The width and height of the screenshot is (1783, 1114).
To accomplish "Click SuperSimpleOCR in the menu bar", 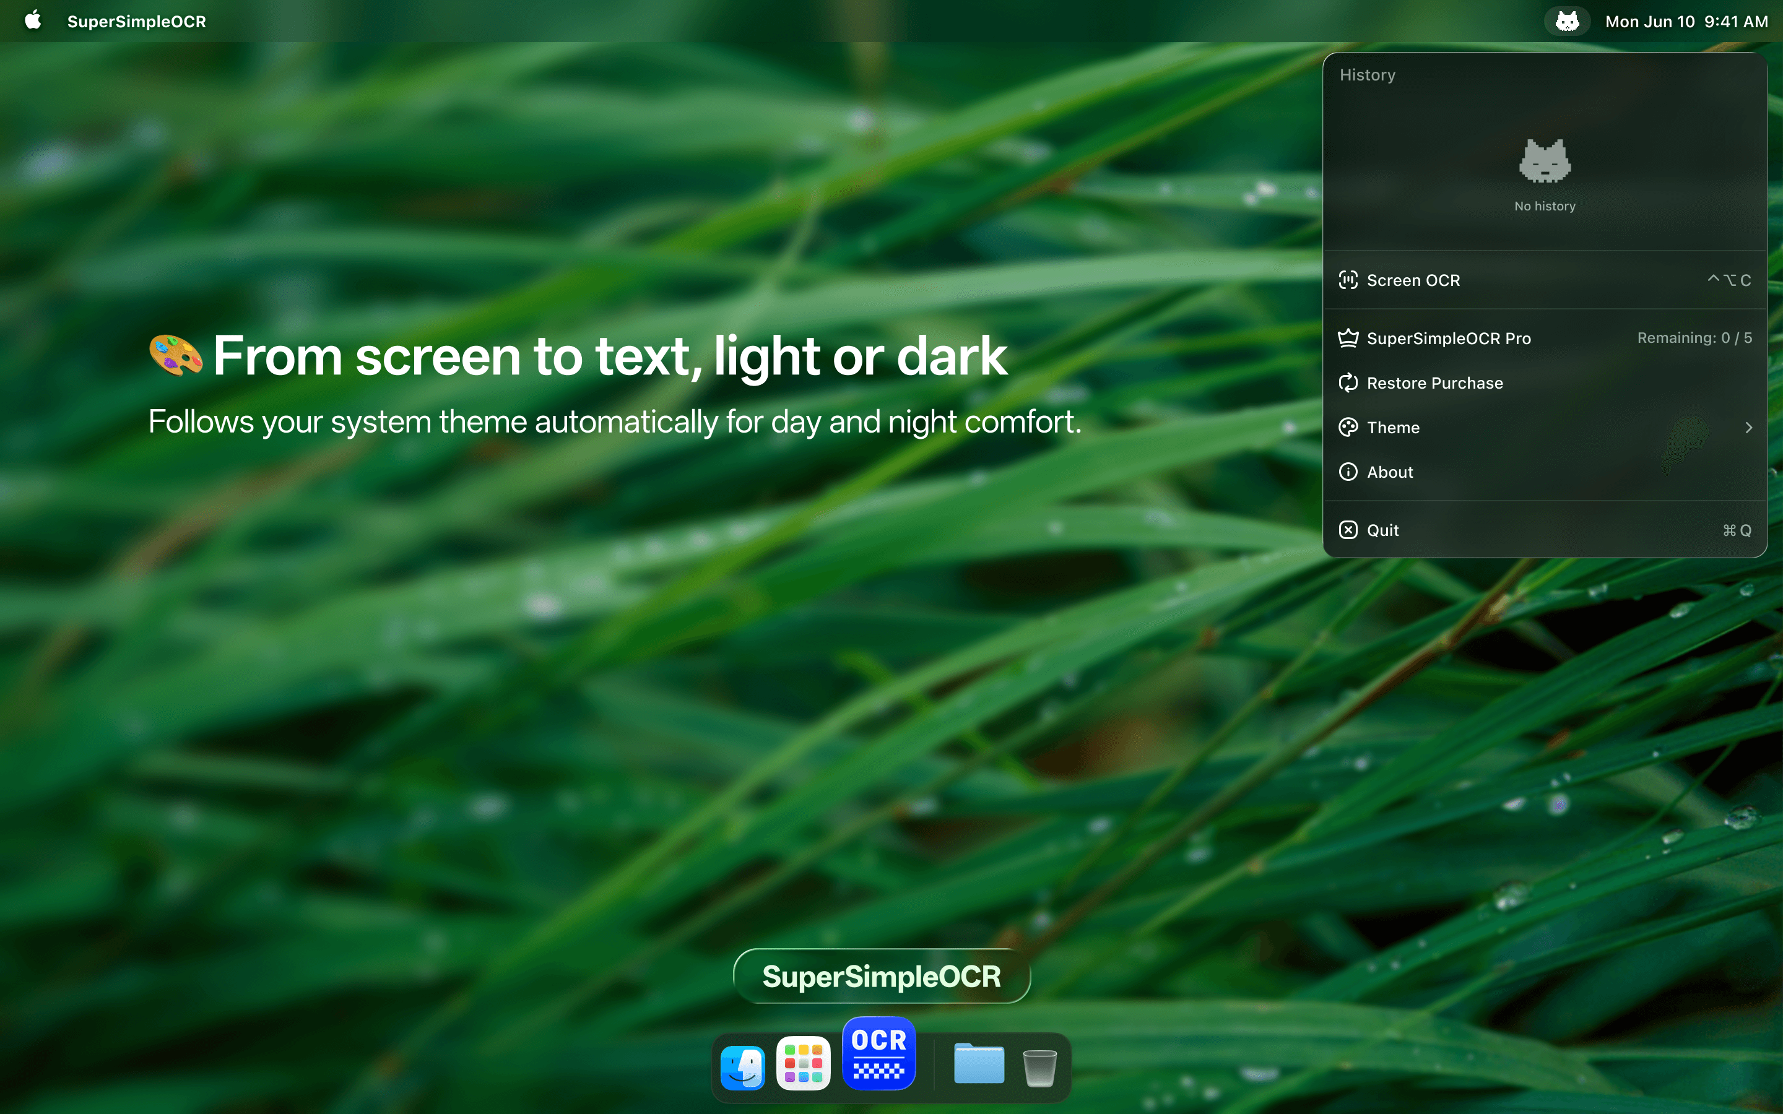I will [x=137, y=22].
